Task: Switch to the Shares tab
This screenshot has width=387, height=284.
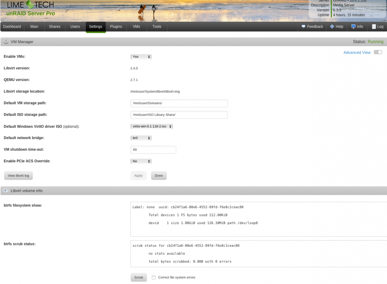Action: [55, 26]
